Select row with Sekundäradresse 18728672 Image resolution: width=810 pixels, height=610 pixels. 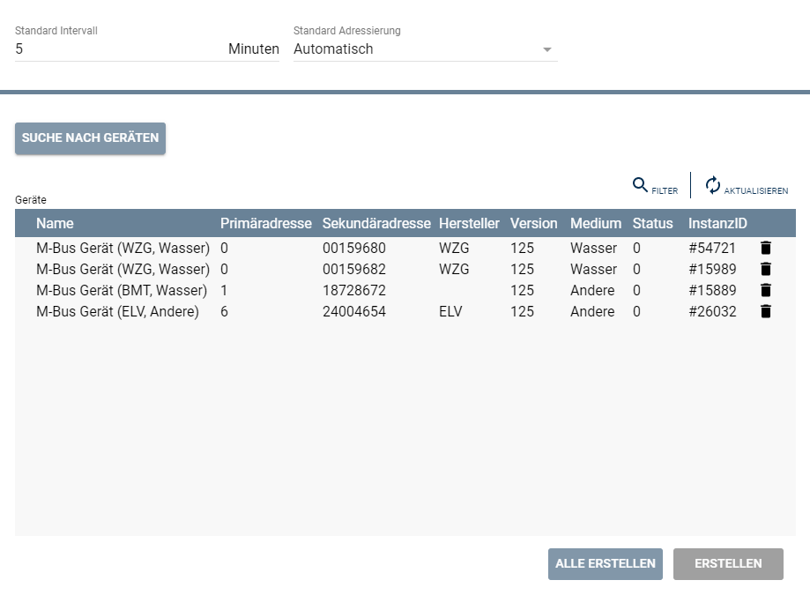click(x=353, y=291)
